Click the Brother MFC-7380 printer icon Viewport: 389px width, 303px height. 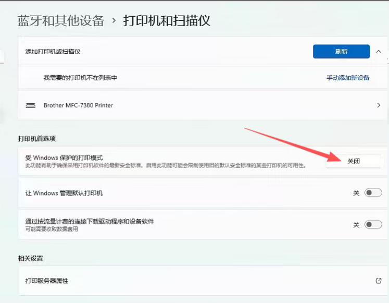point(31,105)
